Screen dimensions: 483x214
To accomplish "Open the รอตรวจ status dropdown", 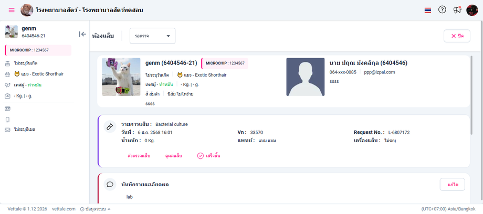I will (x=152, y=36).
